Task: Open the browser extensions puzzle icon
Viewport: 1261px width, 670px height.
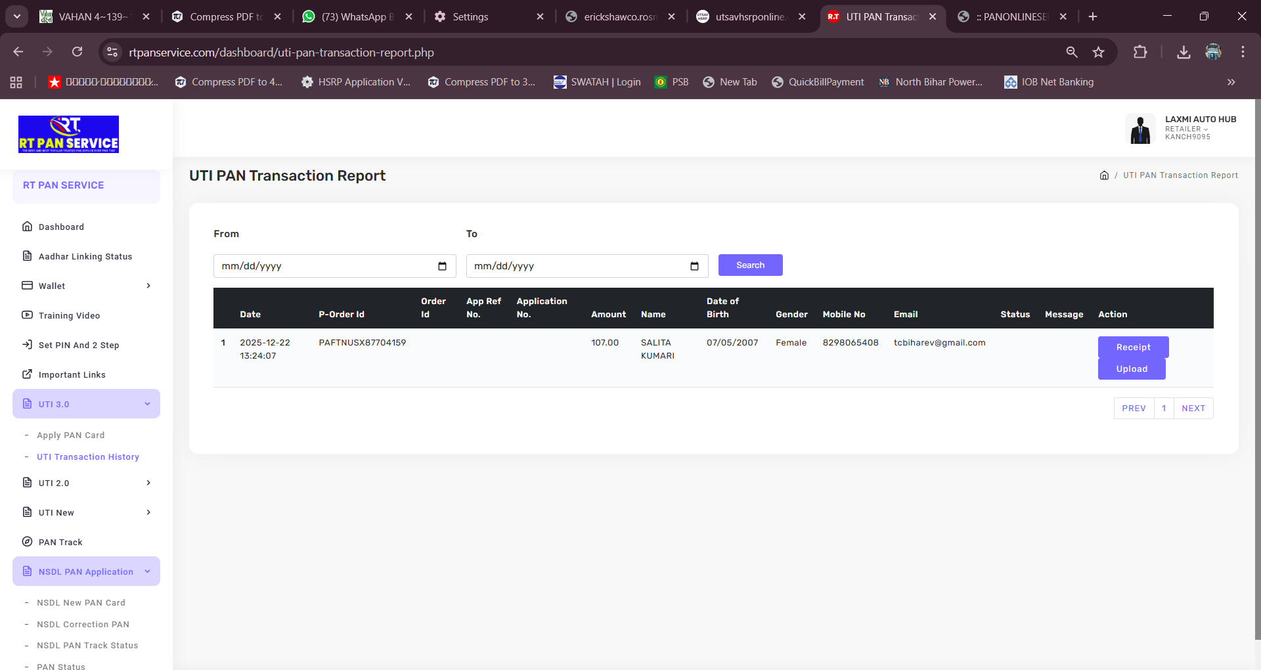Action: (1140, 53)
